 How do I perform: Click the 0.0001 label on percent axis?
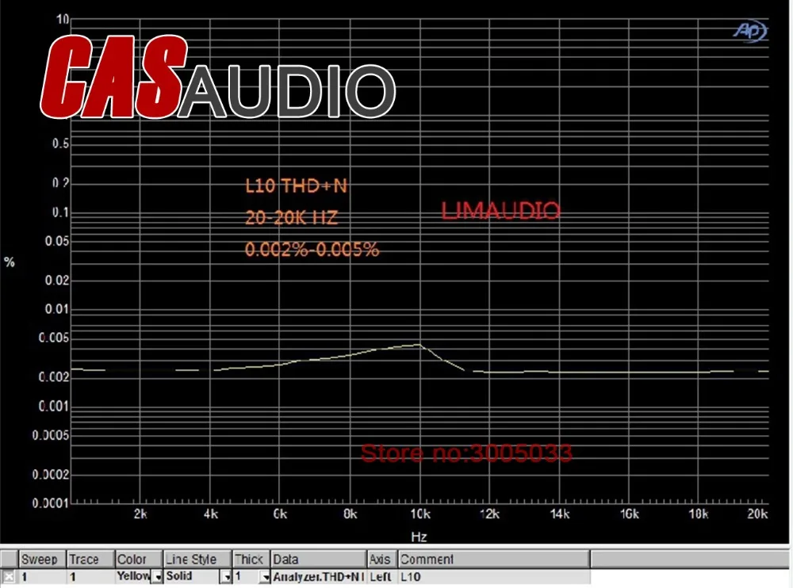pyautogui.click(x=50, y=503)
